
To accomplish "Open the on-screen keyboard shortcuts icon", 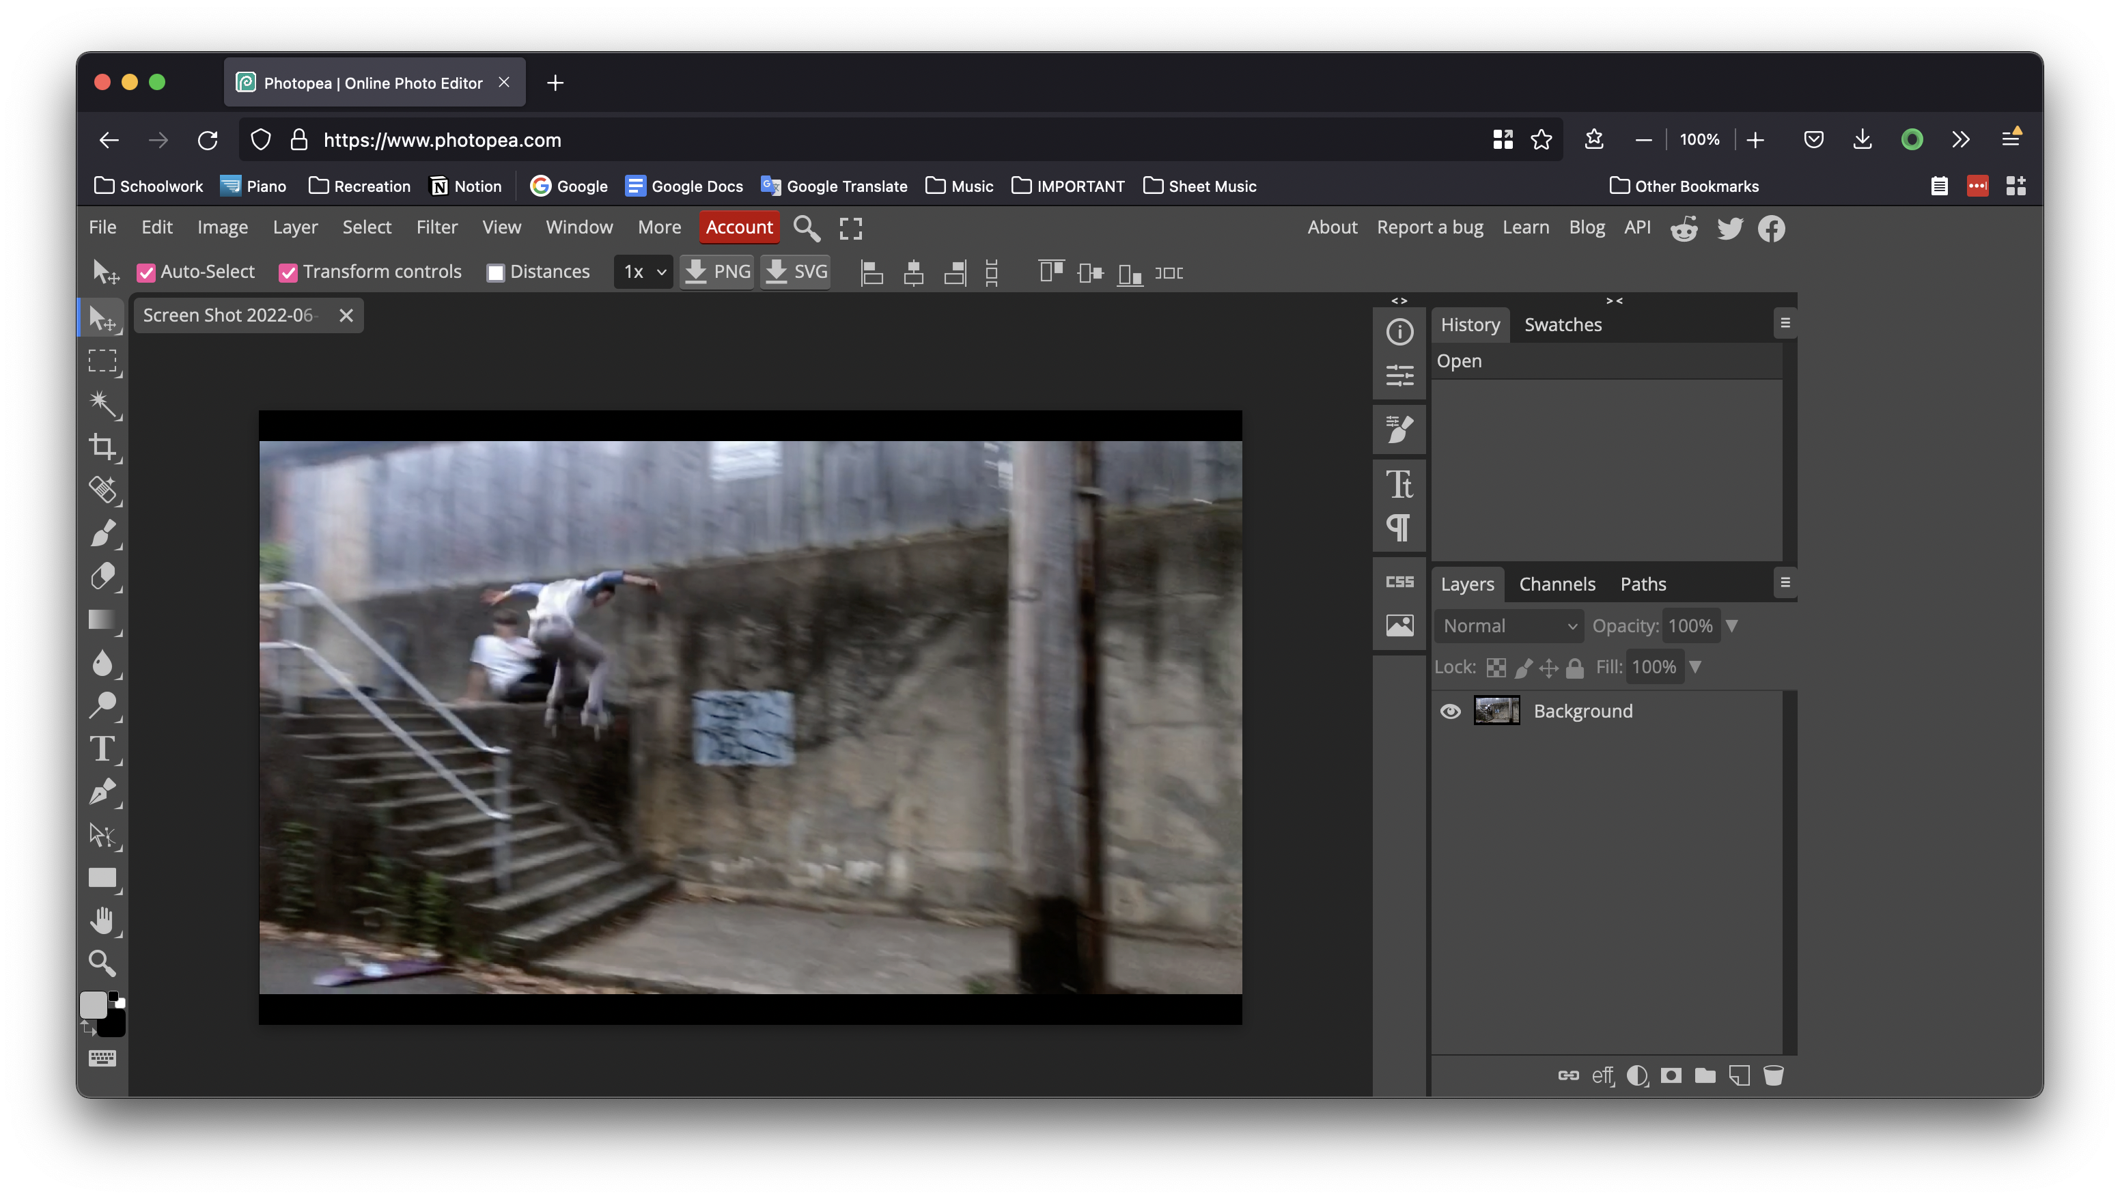I will [x=103, y=1058].
